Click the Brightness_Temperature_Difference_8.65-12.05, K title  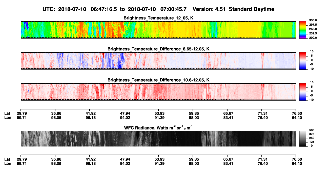[x=158, y=49]
